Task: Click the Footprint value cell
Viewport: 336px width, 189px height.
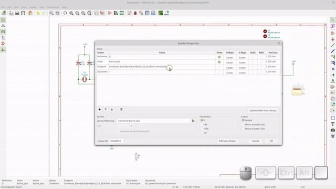Action: click(162, 67)
